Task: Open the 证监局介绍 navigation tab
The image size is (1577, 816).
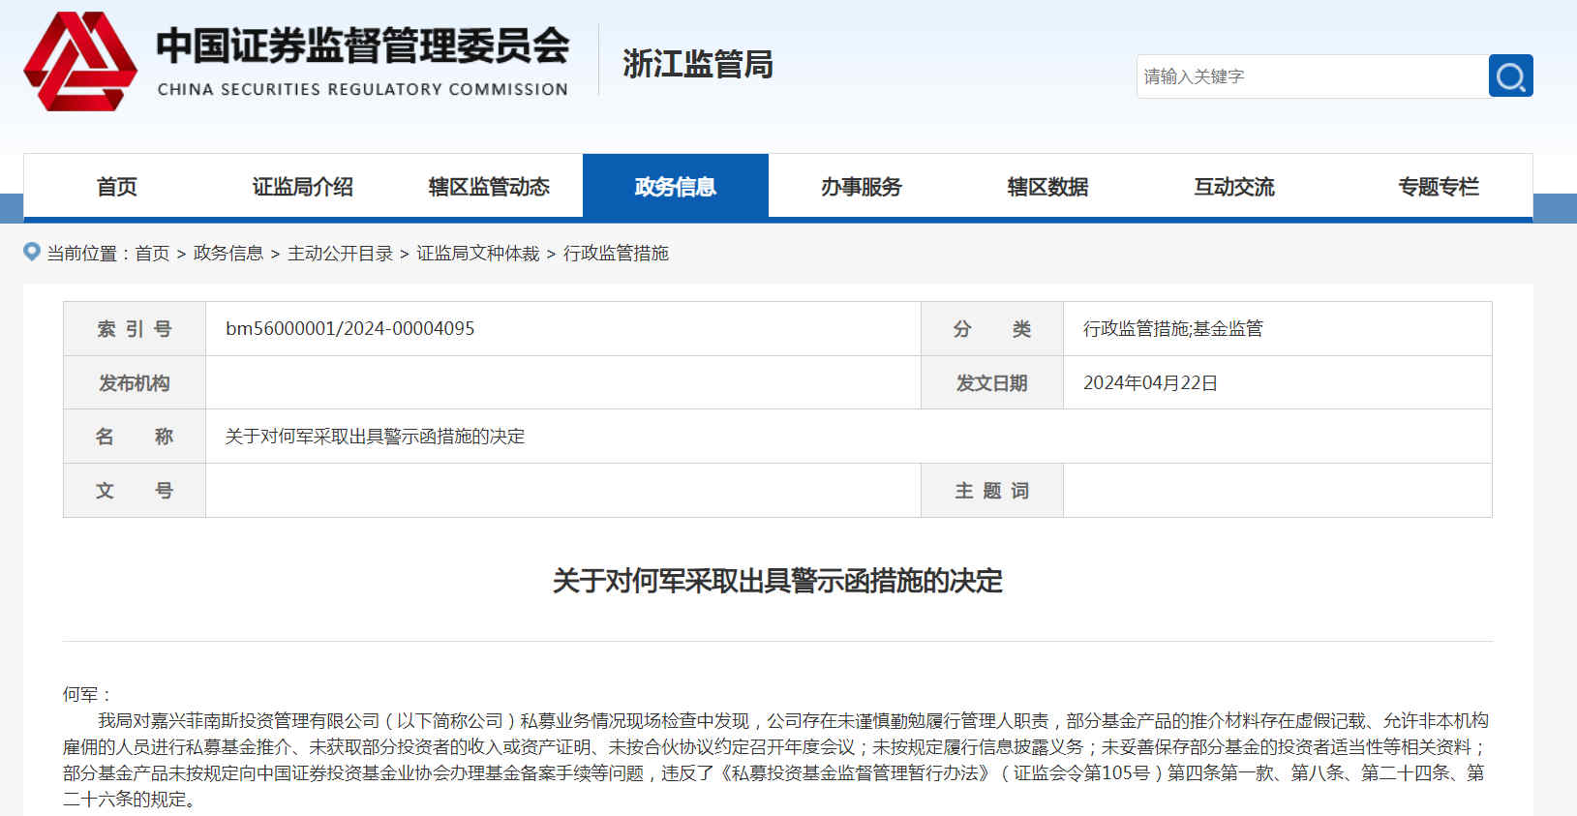Action: 302,187
